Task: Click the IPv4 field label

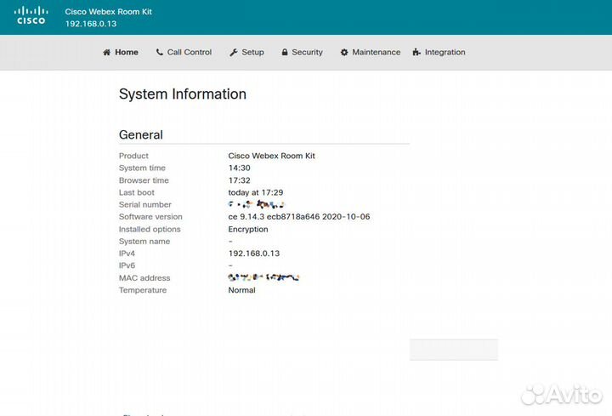Action: point(127,254)
